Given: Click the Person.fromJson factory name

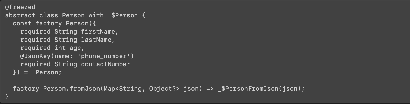Looking at the screenshot, I should click(x=71, y=89).
